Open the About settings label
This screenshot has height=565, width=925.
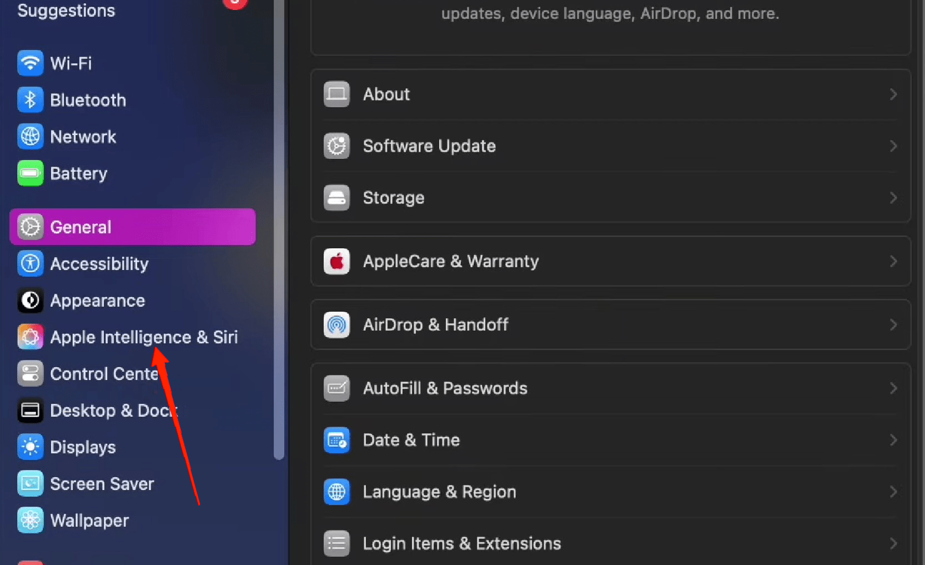[386, 94]
